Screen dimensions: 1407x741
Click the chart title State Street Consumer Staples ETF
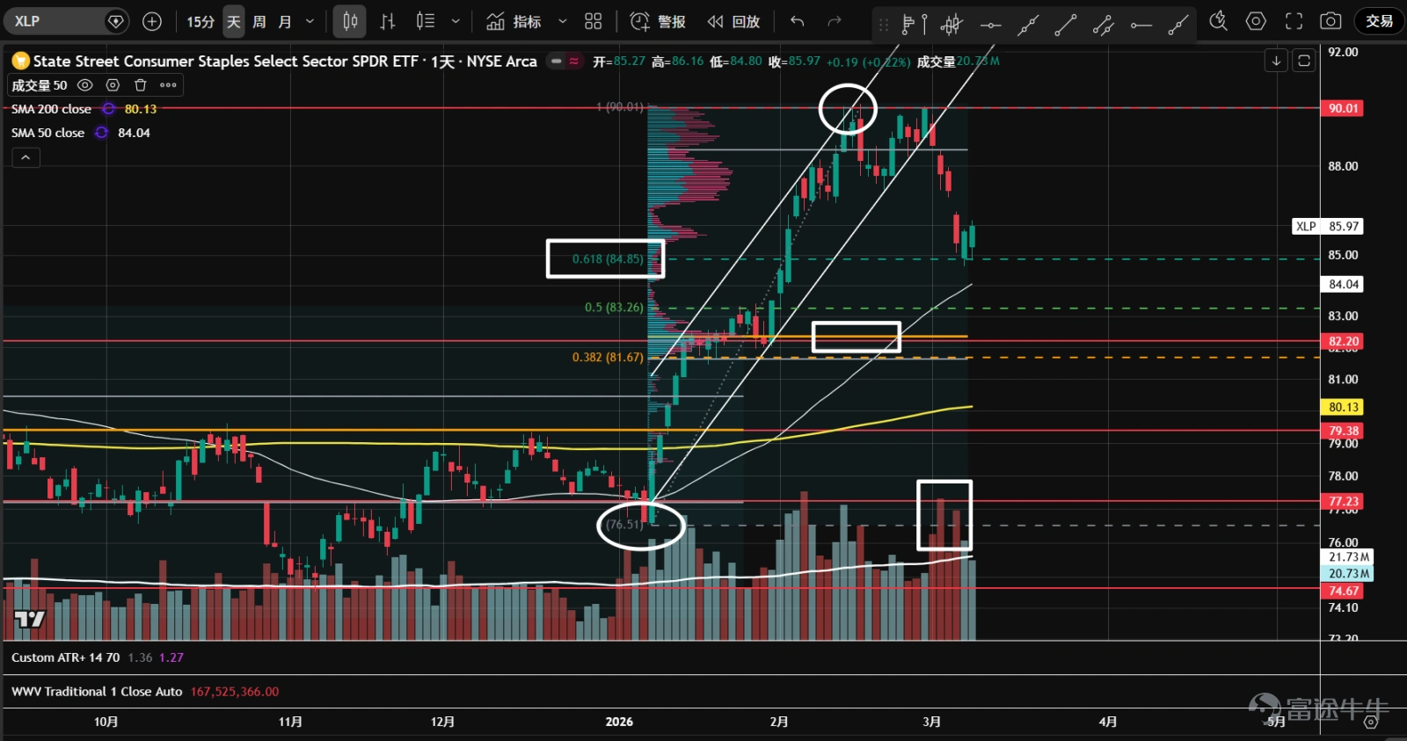pos(285,61)
